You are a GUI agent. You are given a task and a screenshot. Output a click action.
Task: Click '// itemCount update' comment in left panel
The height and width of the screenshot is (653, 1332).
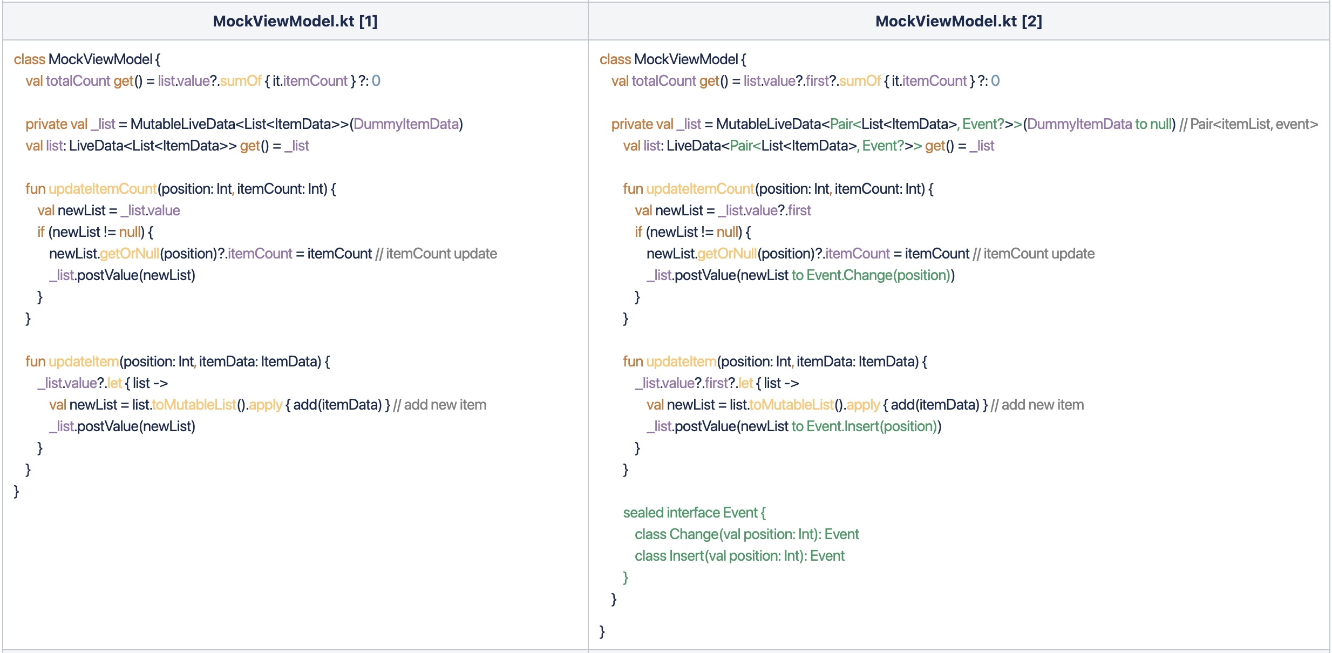[436, 254]
